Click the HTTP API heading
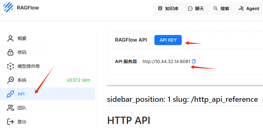263x128 pixels. (x=128, y=120)
